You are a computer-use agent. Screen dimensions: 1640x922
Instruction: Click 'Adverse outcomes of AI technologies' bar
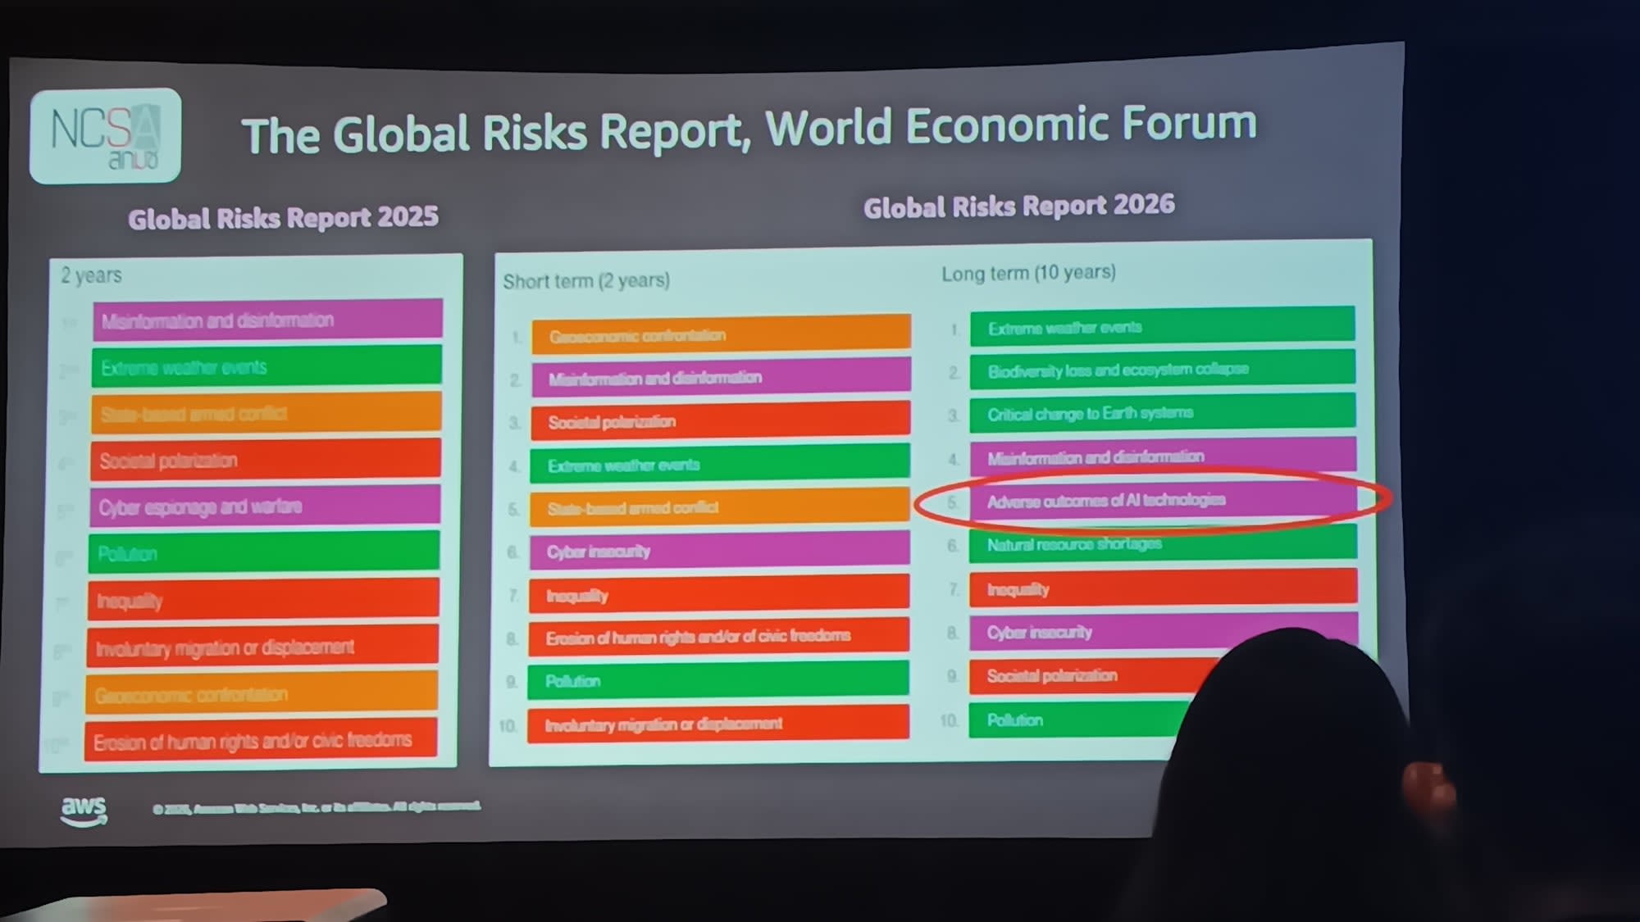1163,500
